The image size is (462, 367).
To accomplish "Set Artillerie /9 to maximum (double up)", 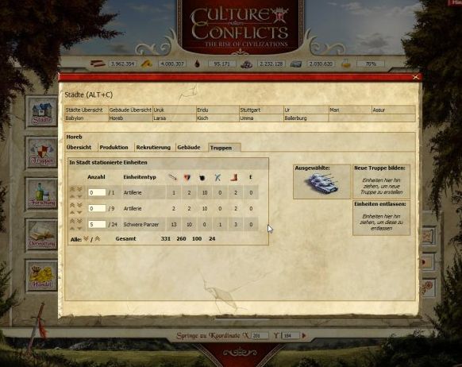I will click(x=72, y=205).
